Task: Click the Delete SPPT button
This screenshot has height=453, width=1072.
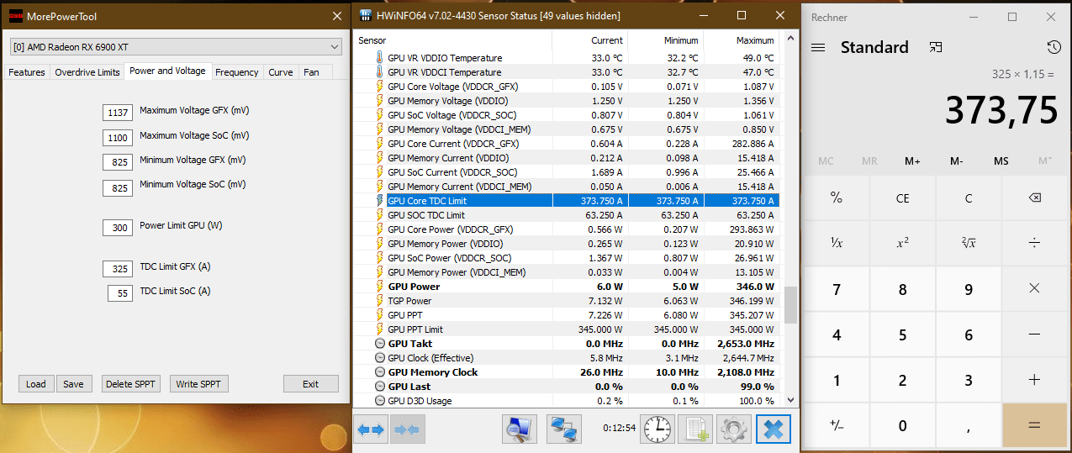Action: [130, 384]
